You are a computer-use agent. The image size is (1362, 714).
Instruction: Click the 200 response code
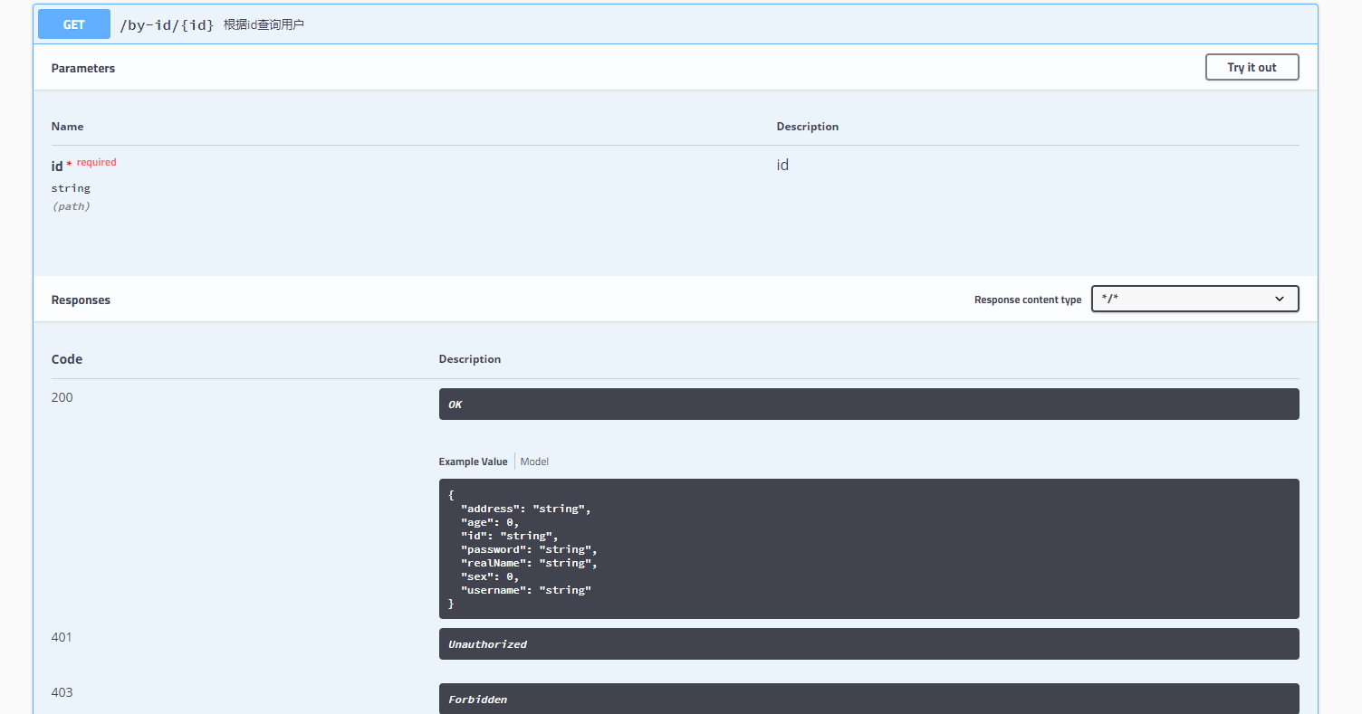[x=62, y=397]
